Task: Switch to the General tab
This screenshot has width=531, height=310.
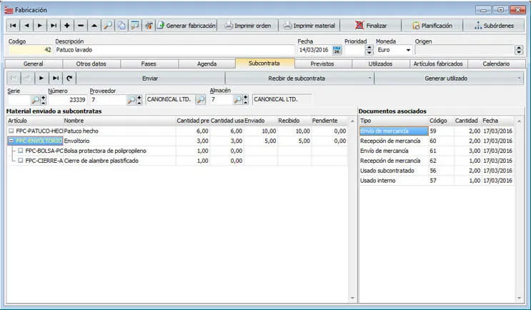Action: tap(33, 64)
